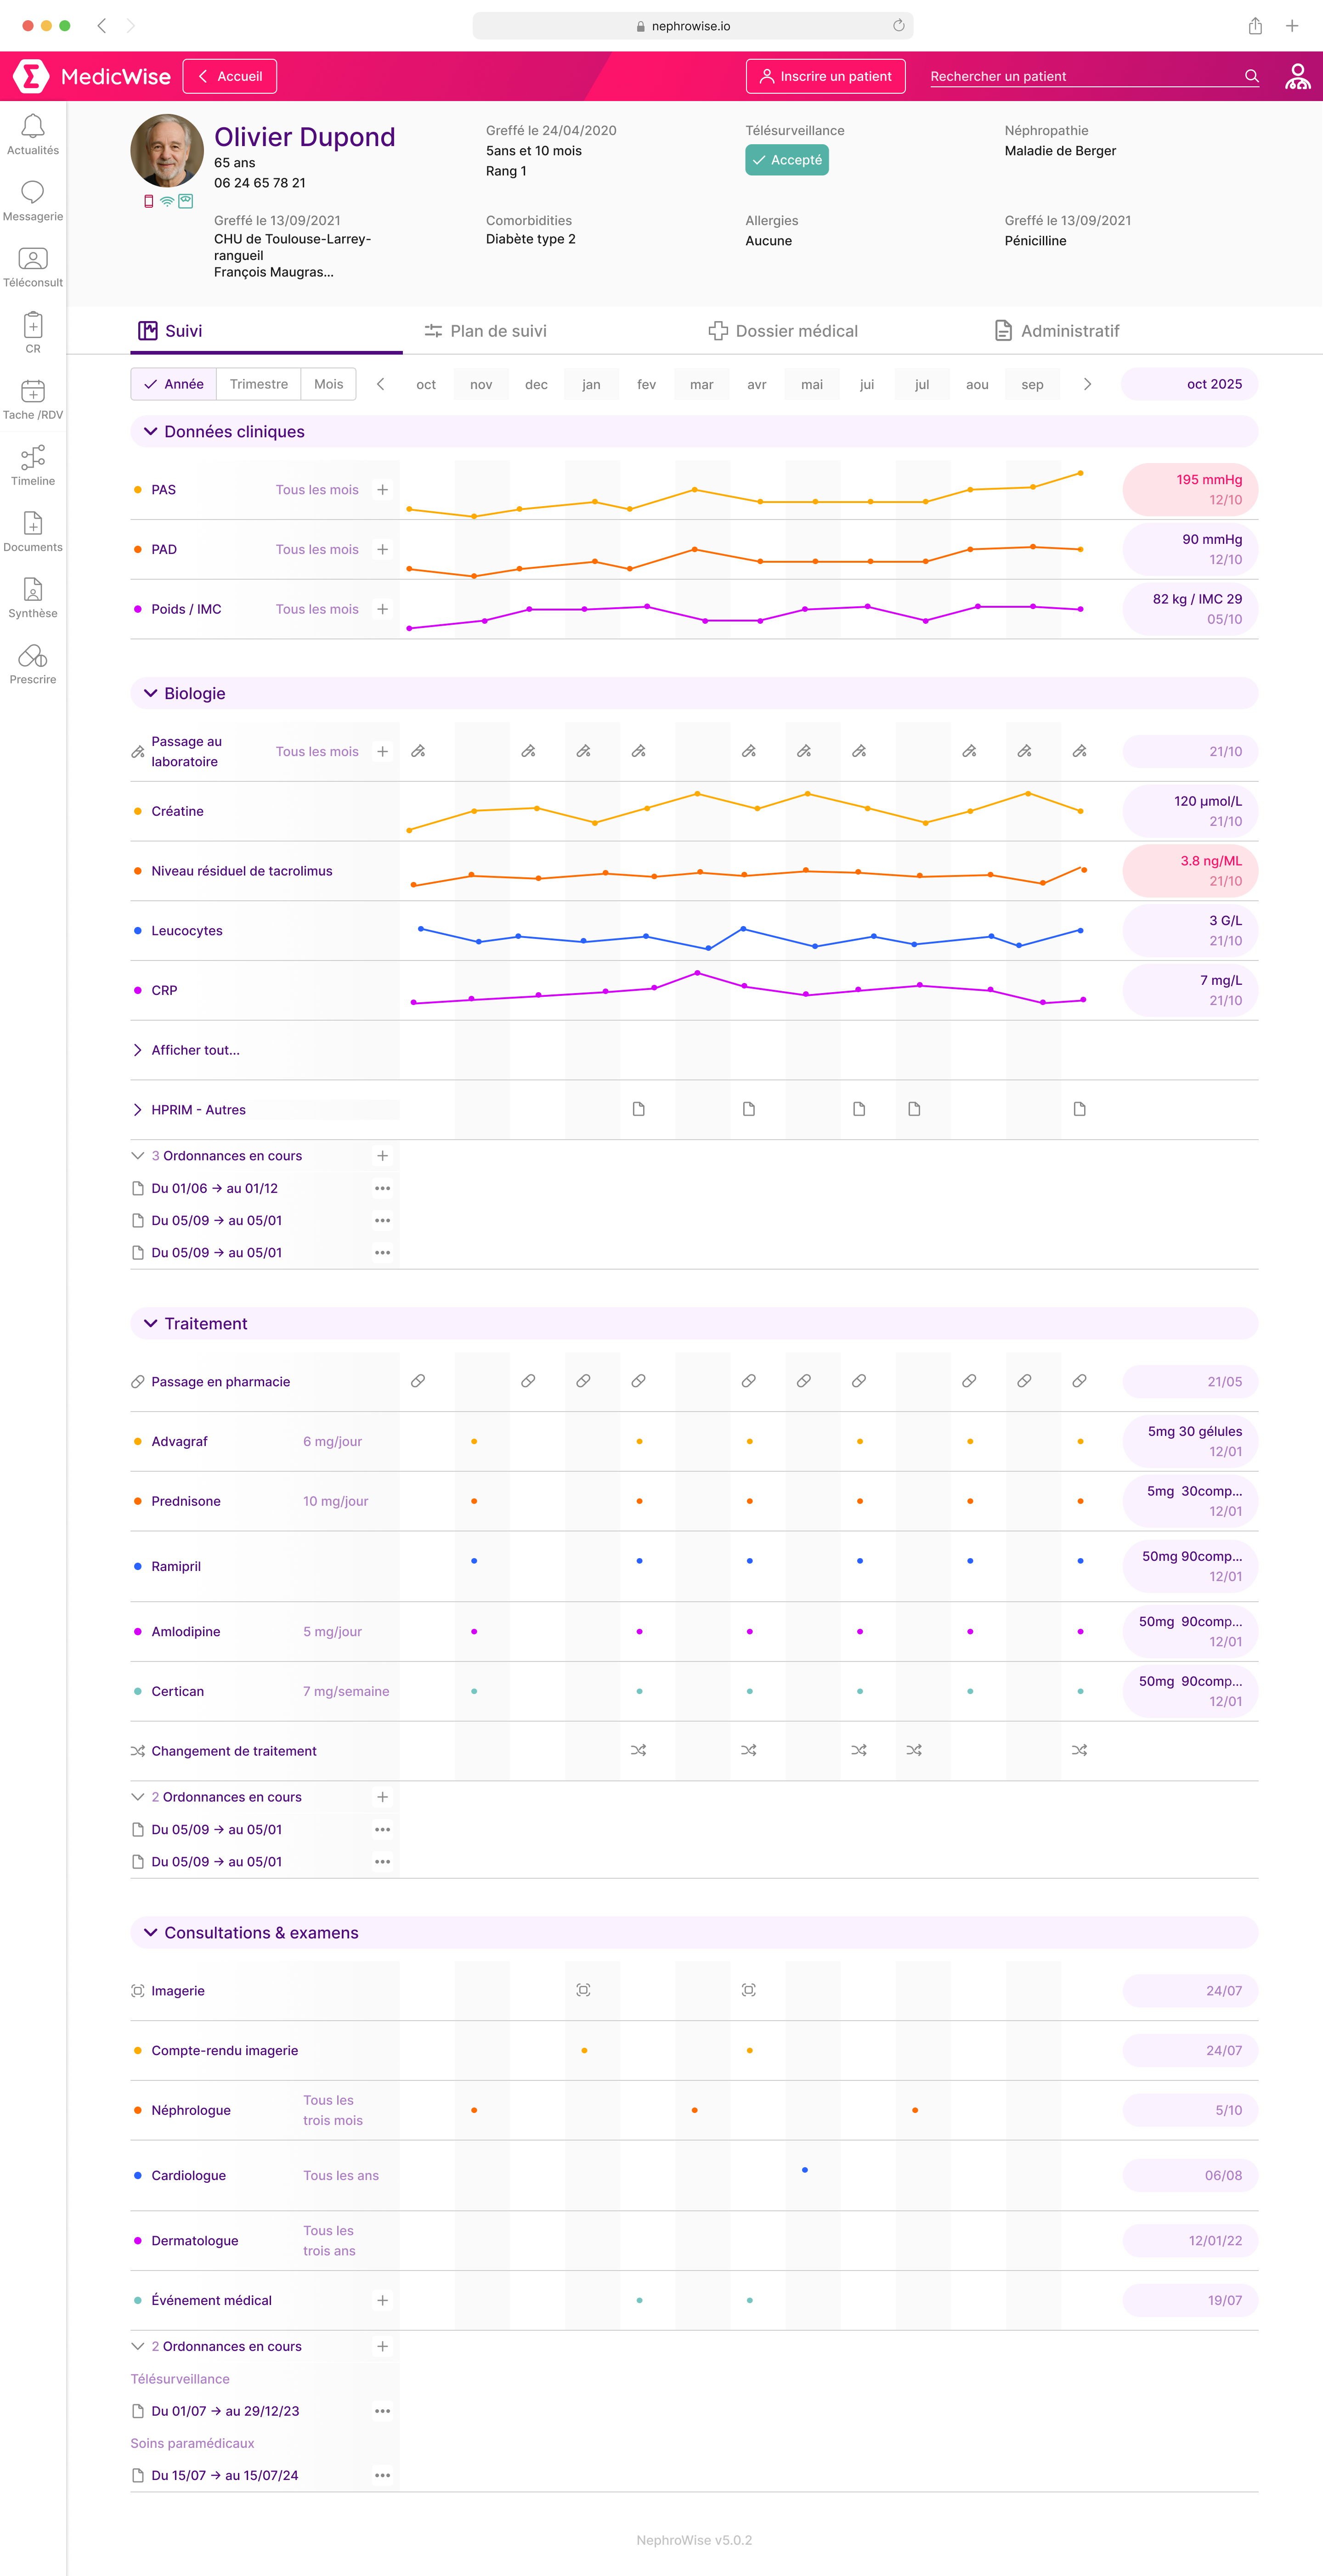Open Messagerie in the sidebar
1323x2576 pixels.
33,192
